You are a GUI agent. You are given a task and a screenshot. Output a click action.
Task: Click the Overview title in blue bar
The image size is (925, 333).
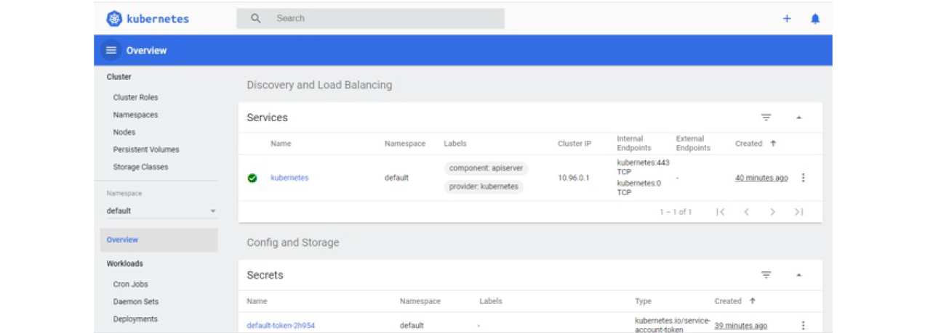point(146,51)
